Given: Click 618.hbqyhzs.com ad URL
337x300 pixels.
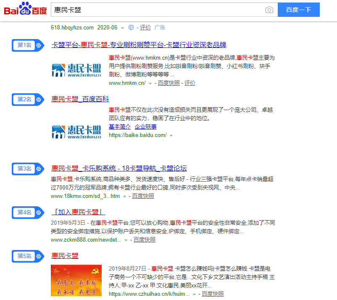Looking at the screenshot, I should tap(72, 27).
